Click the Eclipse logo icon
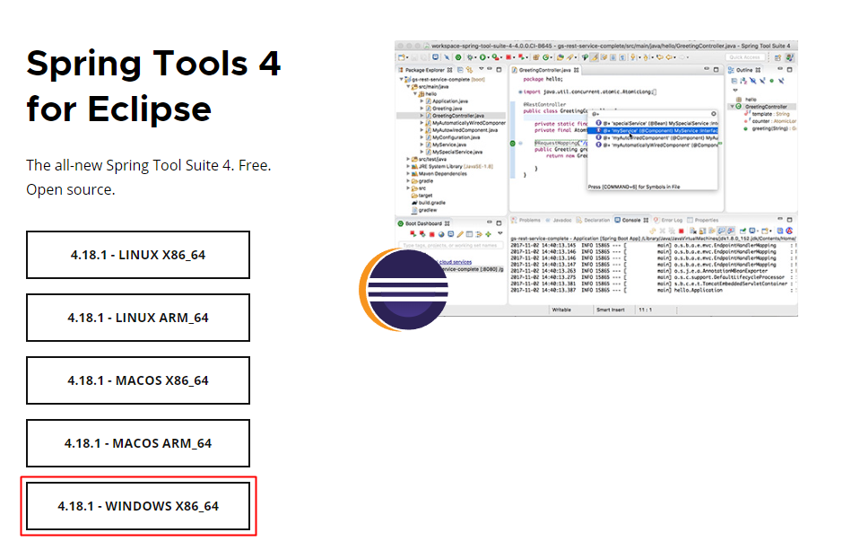Image resolution: width=843 pixels, height=550 pixels. pyautogui.click(x=404, y=289)
